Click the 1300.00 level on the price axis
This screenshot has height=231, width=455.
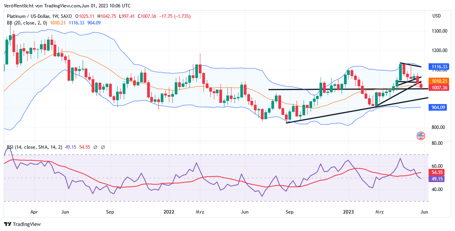coord(440,31)
